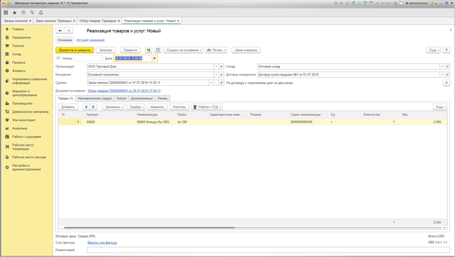Click Добавить button in table toolbar
This screenshot has width=455, height=257.
click(x=68, y=107)
